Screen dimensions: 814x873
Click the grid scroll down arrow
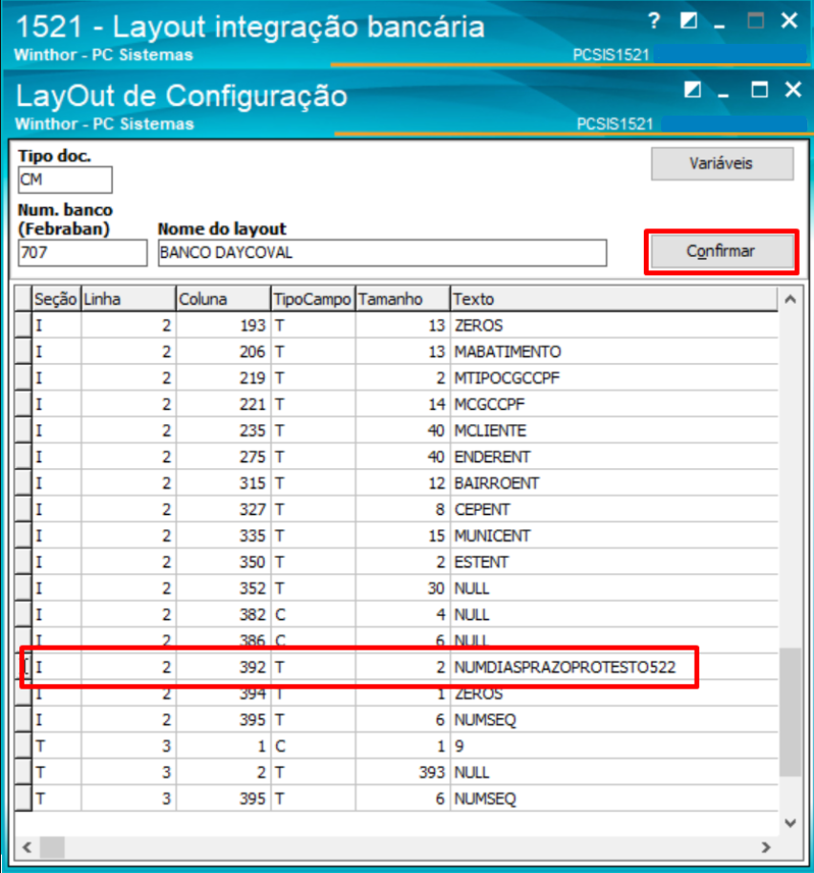pyautogui.click(x=790, y=823)
